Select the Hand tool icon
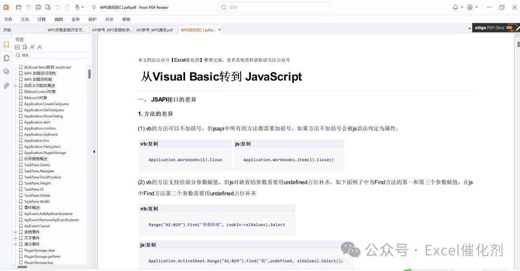Image resolution: width=520 pixels, height=271 pixels. (77, 7)
